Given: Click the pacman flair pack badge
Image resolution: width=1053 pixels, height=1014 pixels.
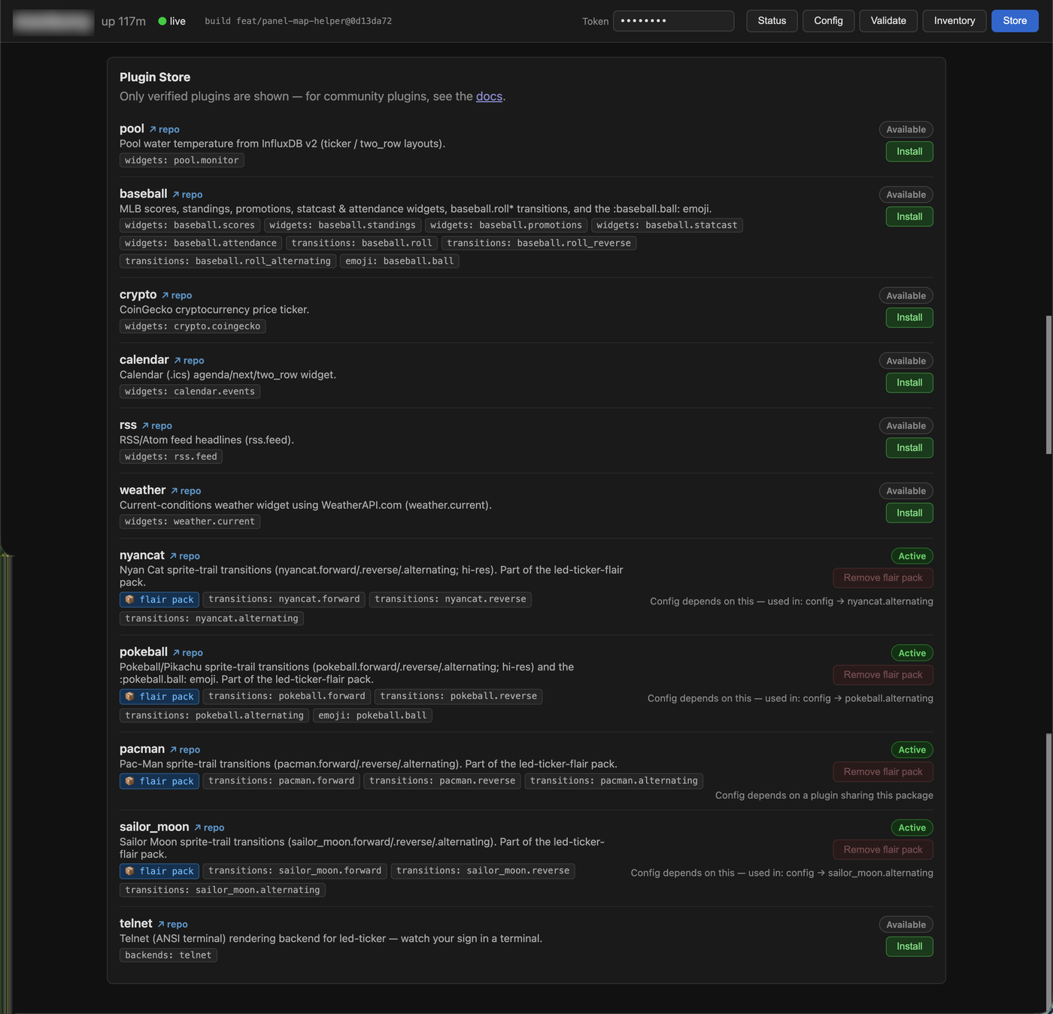Looking at the screenshot, I should tap(159, 781).
